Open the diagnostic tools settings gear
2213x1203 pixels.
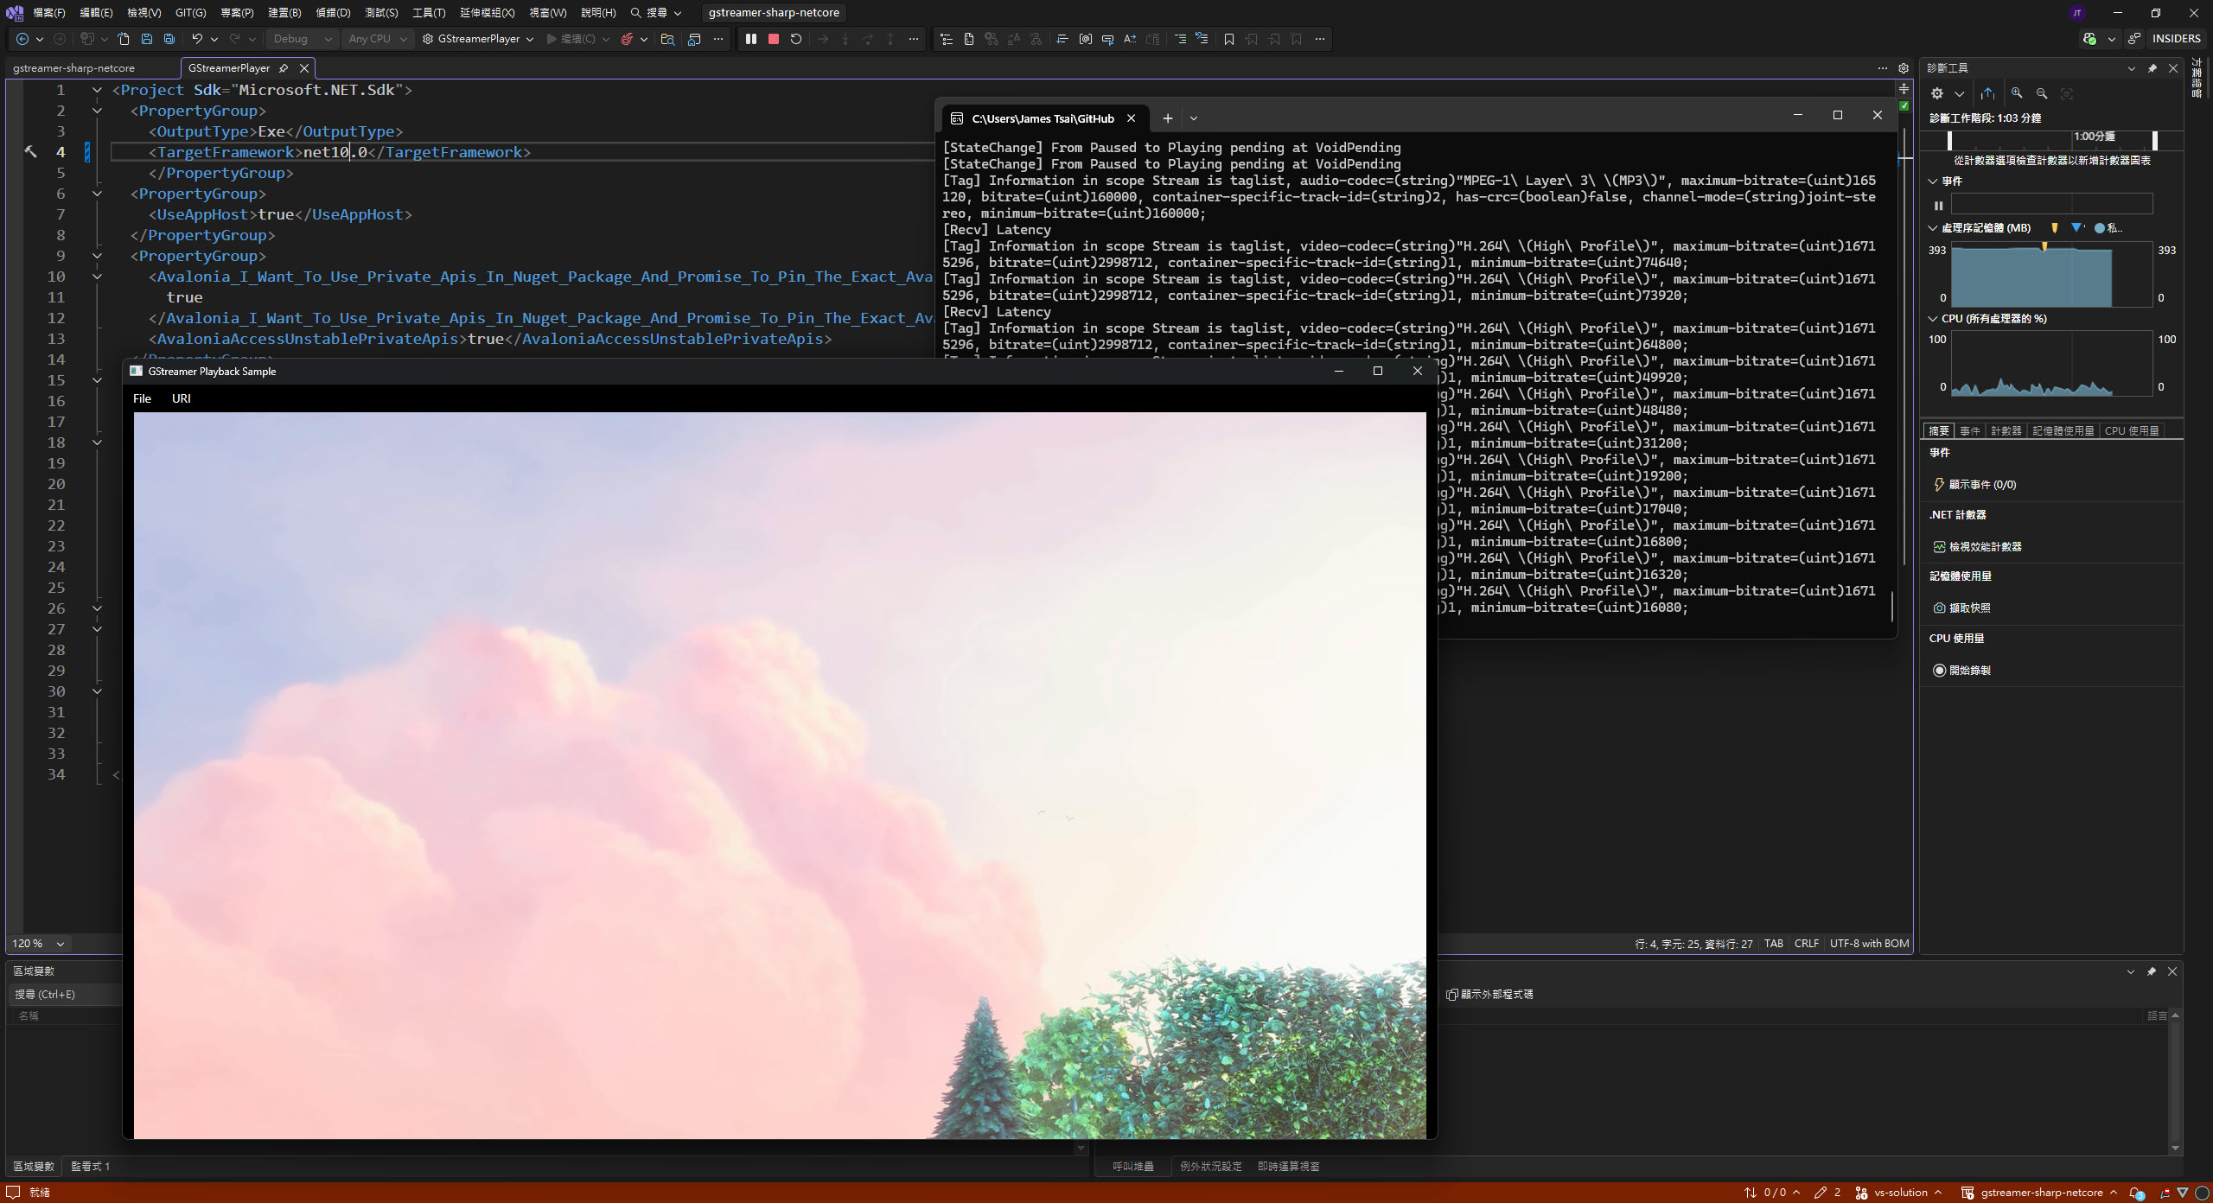(1937, 93)
